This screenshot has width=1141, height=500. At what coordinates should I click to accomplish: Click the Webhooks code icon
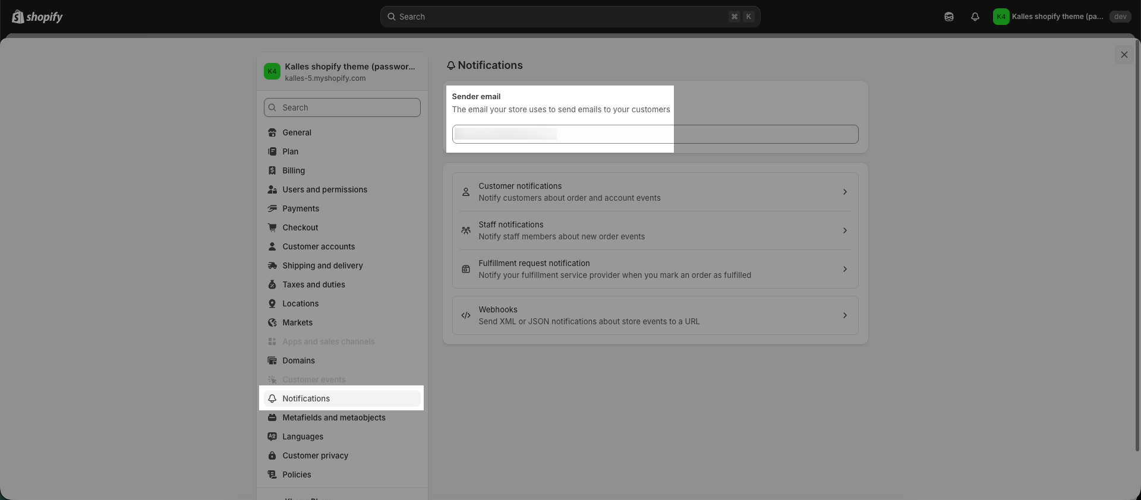click(x=466, y=315)
